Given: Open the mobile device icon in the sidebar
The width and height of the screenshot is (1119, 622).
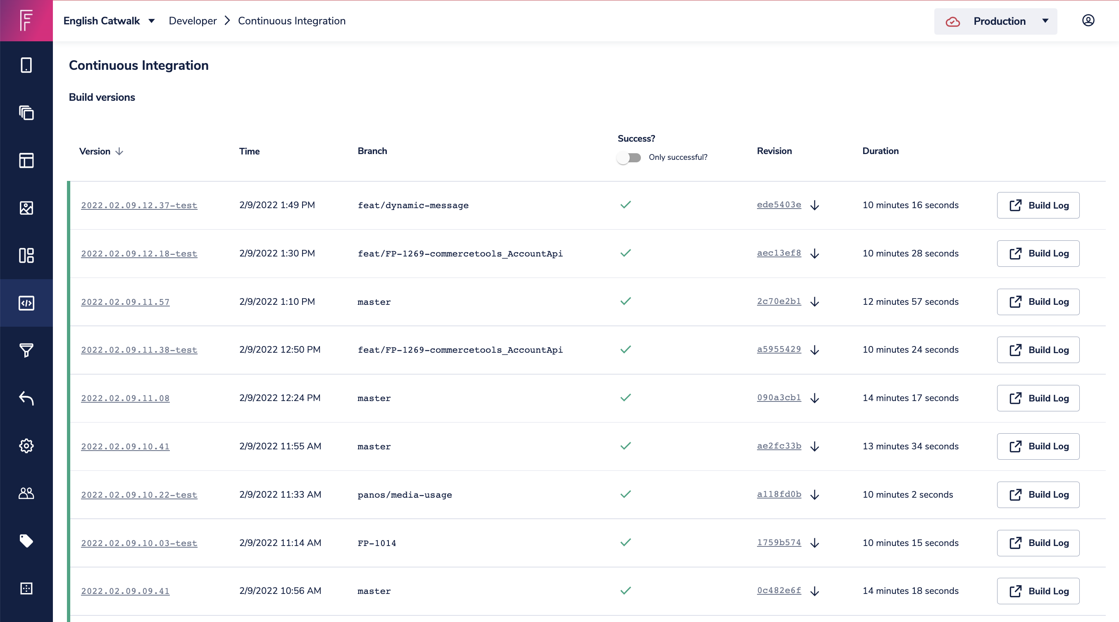Looking at the screenshot, I should point(26,65).
